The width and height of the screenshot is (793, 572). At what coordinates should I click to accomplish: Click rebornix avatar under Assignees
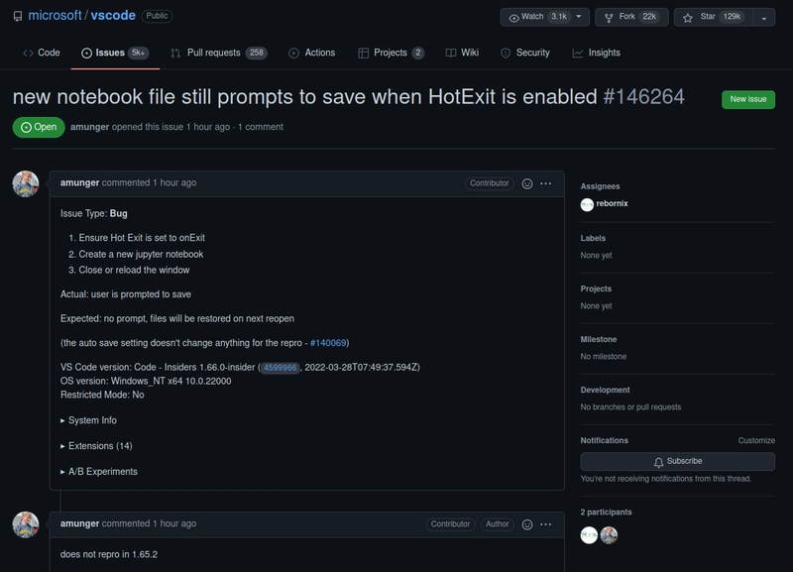point(587,204)
